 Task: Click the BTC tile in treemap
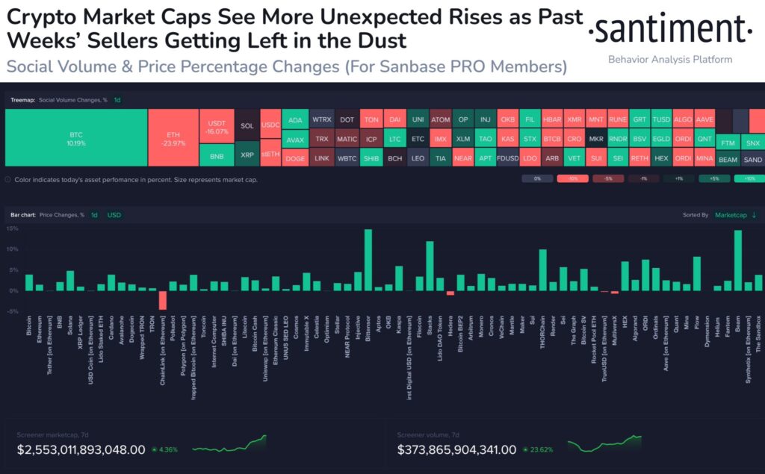click(76, 137)
